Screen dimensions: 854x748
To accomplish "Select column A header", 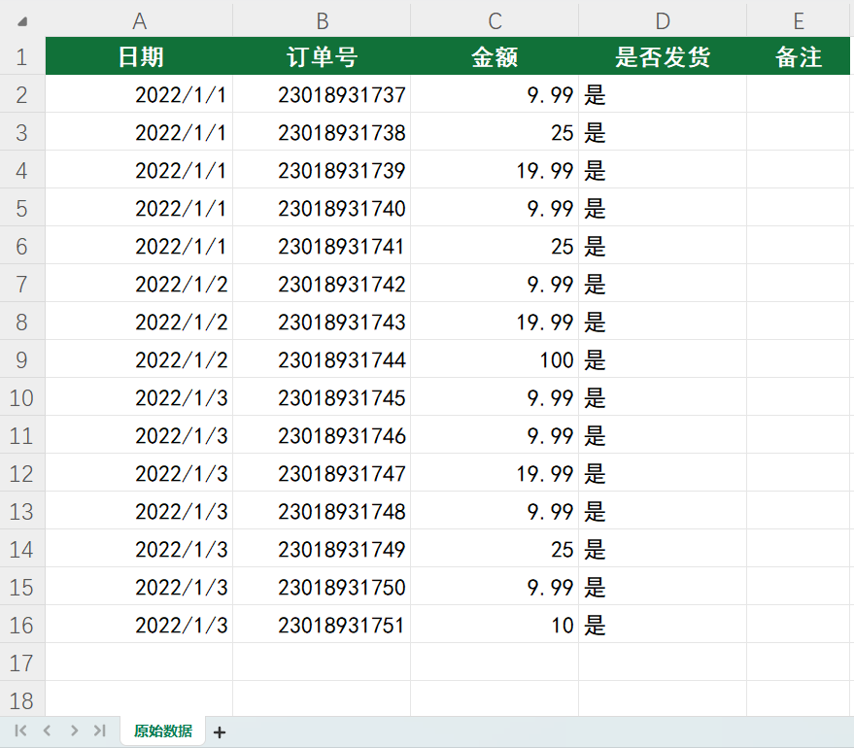I will pos(139,21).
